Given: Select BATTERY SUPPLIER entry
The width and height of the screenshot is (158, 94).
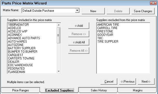Looking at the screenshot, I should click(x=32, y=48).
